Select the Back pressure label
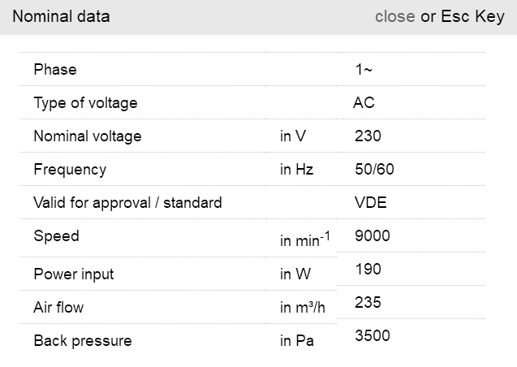This screenshot has height=367, width=517. [x=82, y=341]
